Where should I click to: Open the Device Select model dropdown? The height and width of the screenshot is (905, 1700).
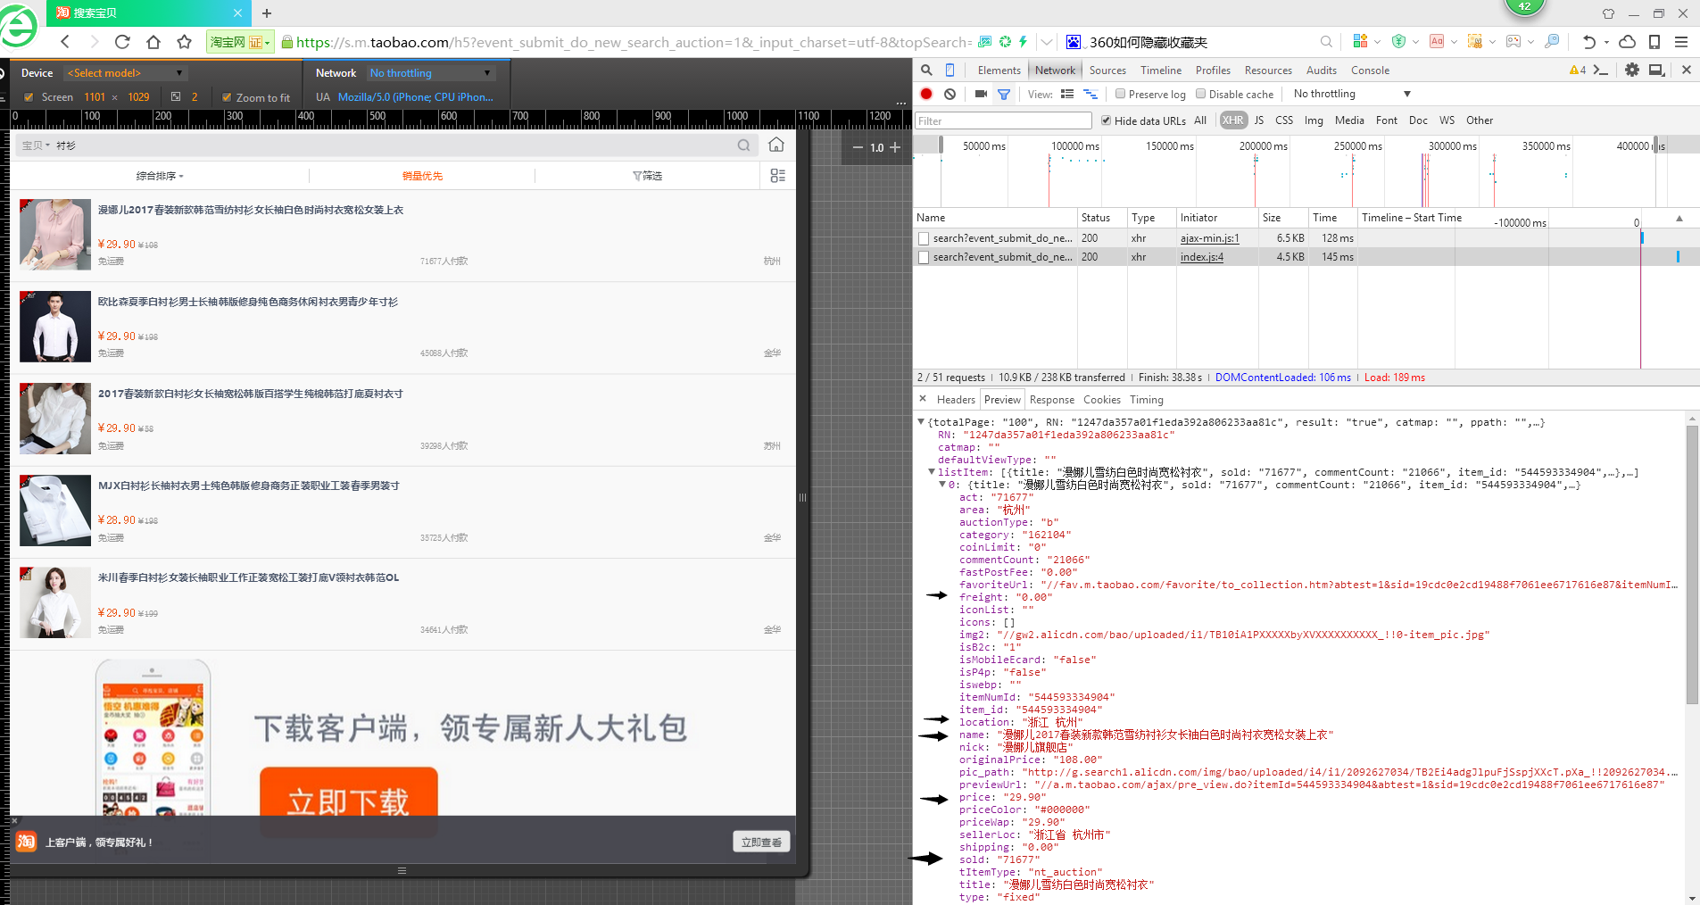pos(125,73)
